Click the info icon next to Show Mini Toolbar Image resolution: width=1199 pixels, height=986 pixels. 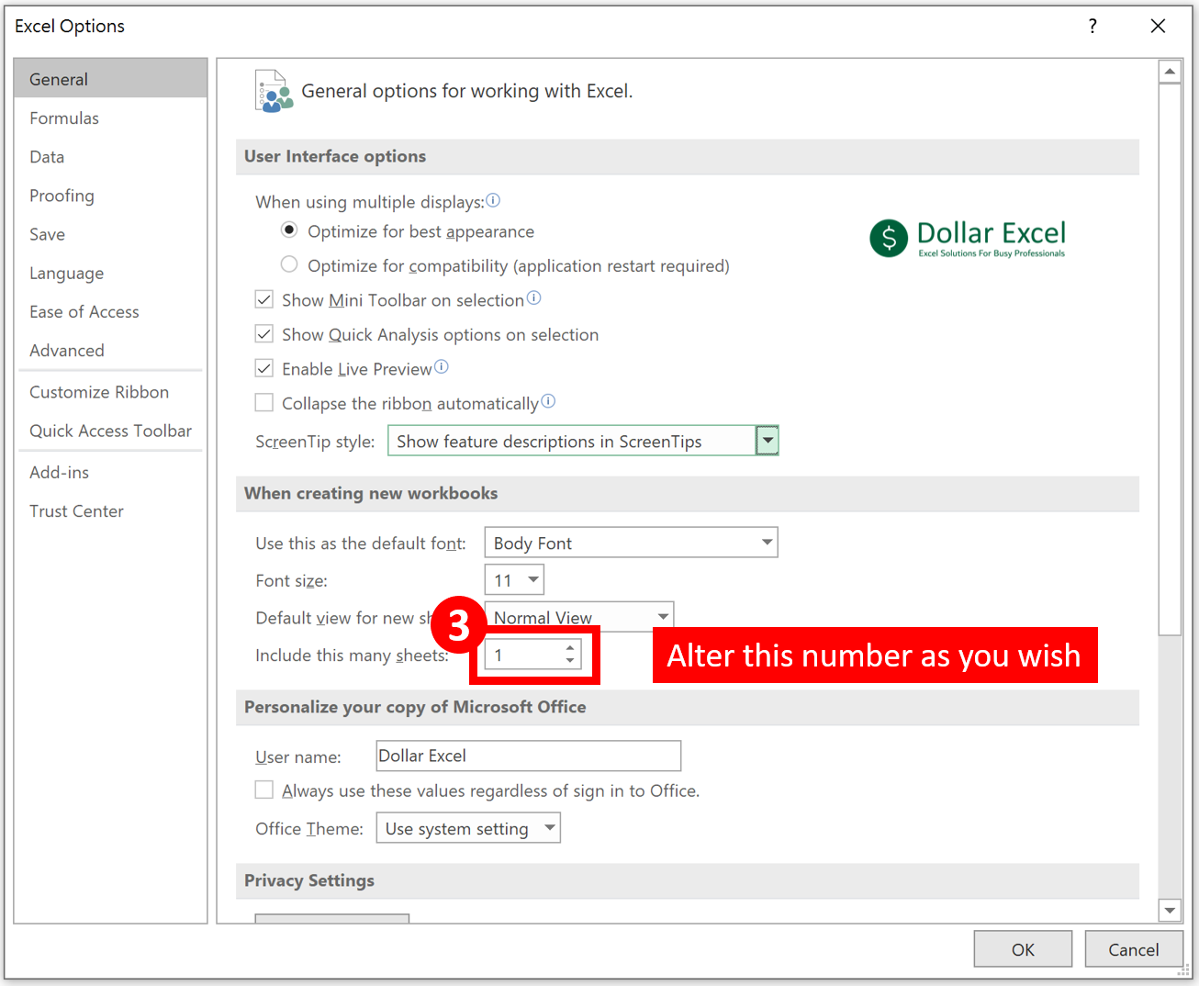coord(534,298)
